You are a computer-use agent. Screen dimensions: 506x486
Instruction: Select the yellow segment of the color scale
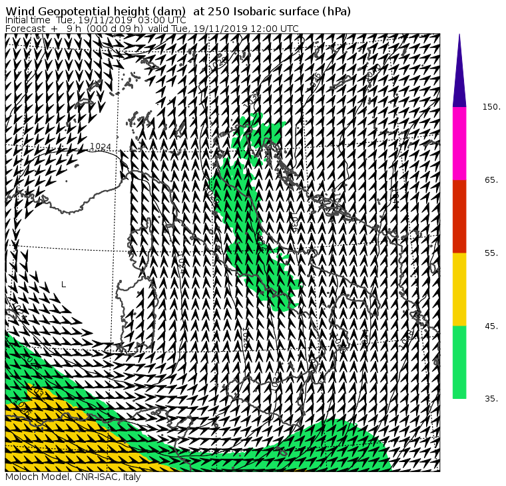pos(459,289)
